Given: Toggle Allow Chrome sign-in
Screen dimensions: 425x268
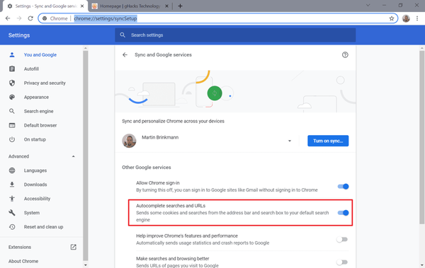Looking at the screenshot, I should pyautogui.click(x=343, y=186).
